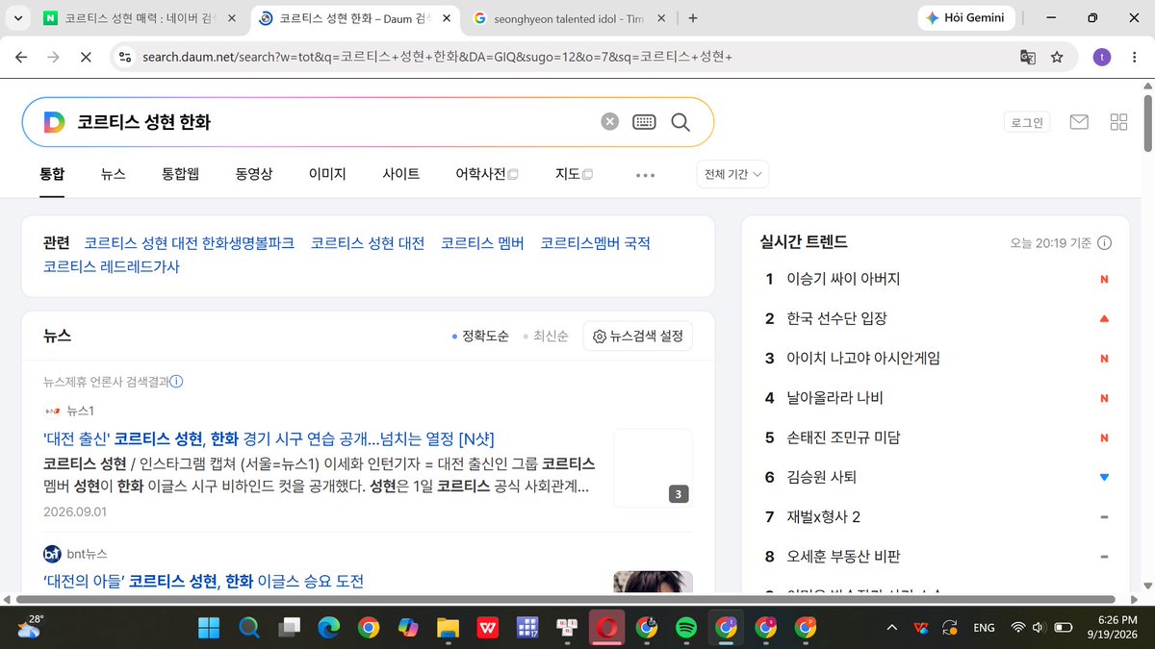Click the info icon next to 오늘 20:19 기준
This screenshot has width=1155, height=649.
(1104, 243)
